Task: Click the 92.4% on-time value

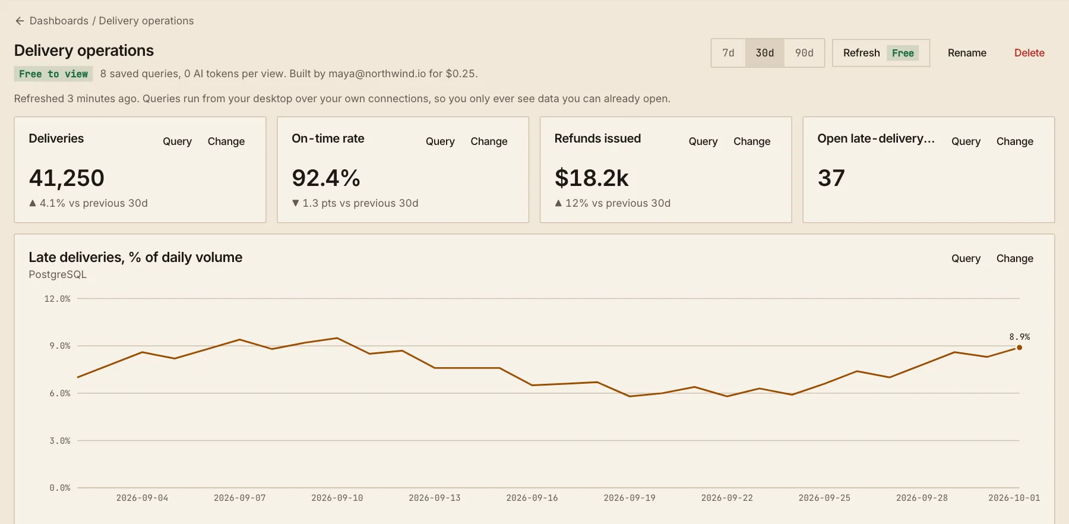Action: 326,178
